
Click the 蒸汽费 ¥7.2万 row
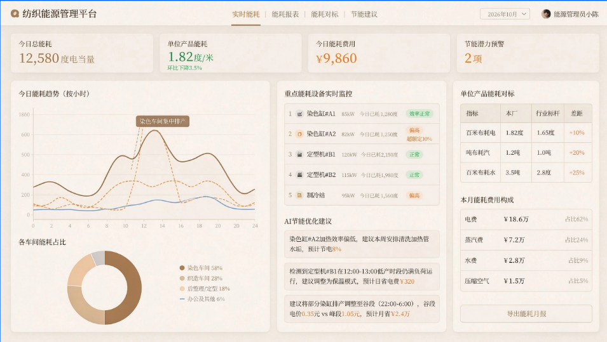click(x=526, y=240)
